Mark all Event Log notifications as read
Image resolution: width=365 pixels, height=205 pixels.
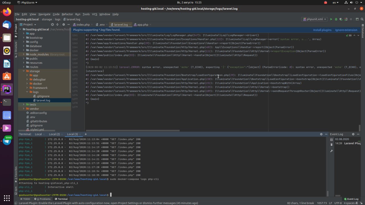pyautogui.click(x=331, y=140)
